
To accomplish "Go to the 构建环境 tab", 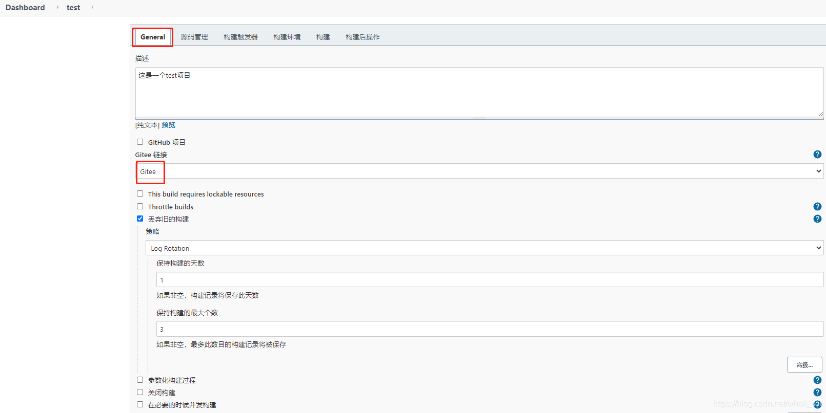I will coord(287,37).
